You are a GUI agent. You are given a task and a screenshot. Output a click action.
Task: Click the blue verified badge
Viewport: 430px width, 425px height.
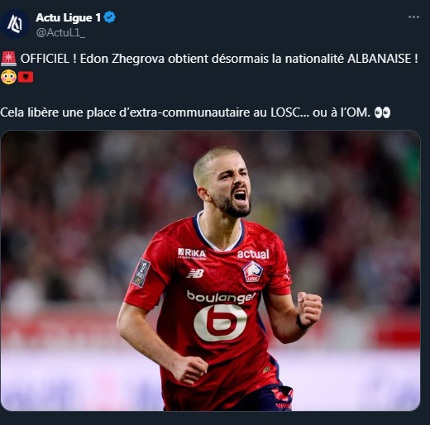point(109,17)
